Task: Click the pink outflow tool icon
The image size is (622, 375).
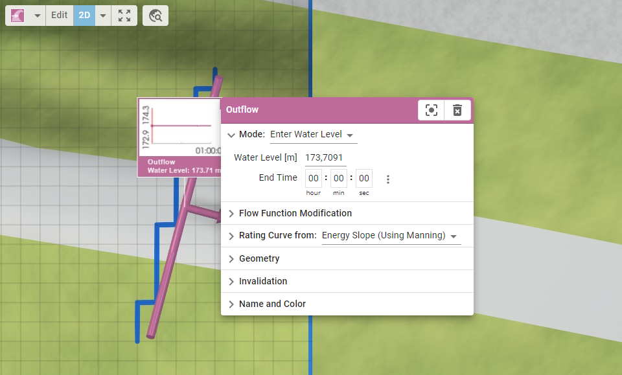Action: tap(17, 15)
